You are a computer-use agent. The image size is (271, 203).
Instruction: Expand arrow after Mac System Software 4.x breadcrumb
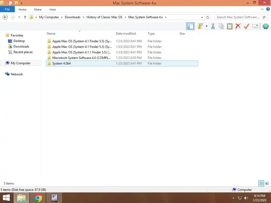pos(166,17)
